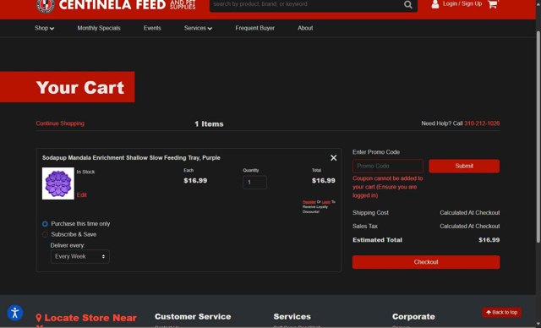Click the 'Corporate' footer heading

(x=413, y=317)
